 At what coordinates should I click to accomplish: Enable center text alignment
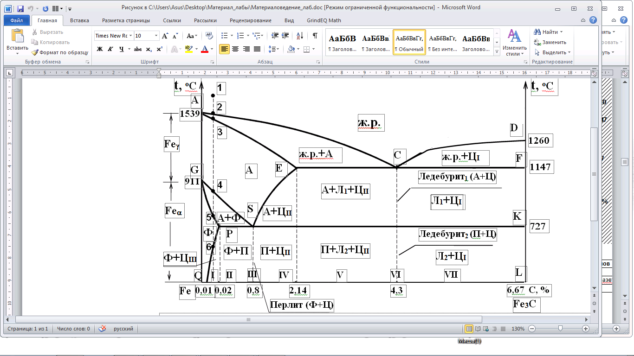pyautogui.click(x=235, y=49)
